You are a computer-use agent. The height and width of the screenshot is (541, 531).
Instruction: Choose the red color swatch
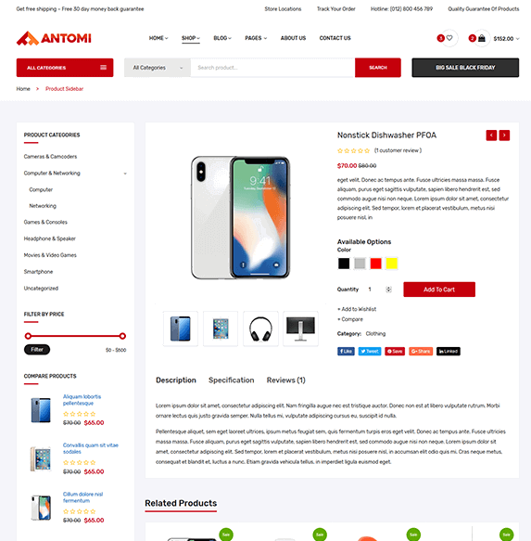coord(375,264)
